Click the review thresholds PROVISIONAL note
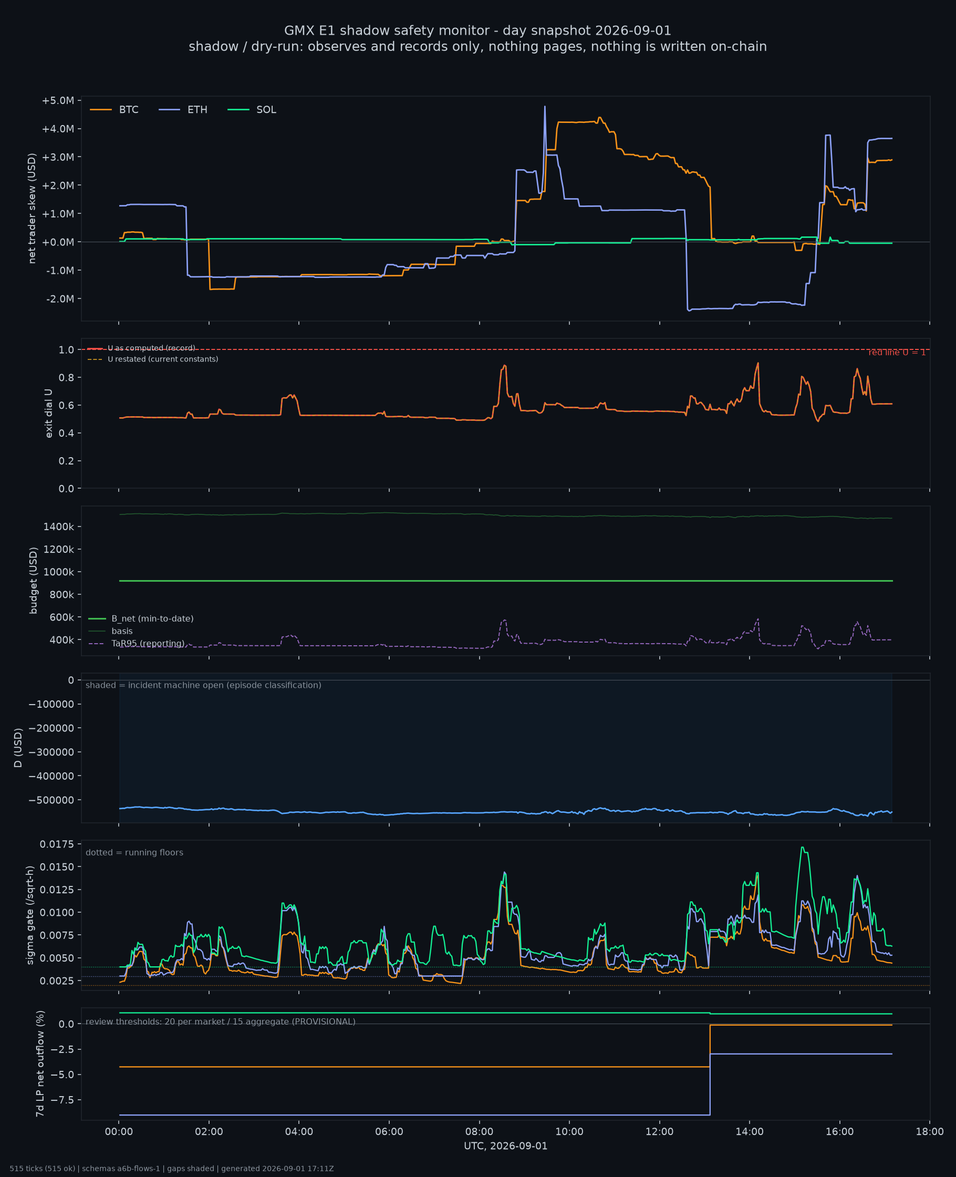The height and width of the screenshot is (1177, 956). 220,1021
